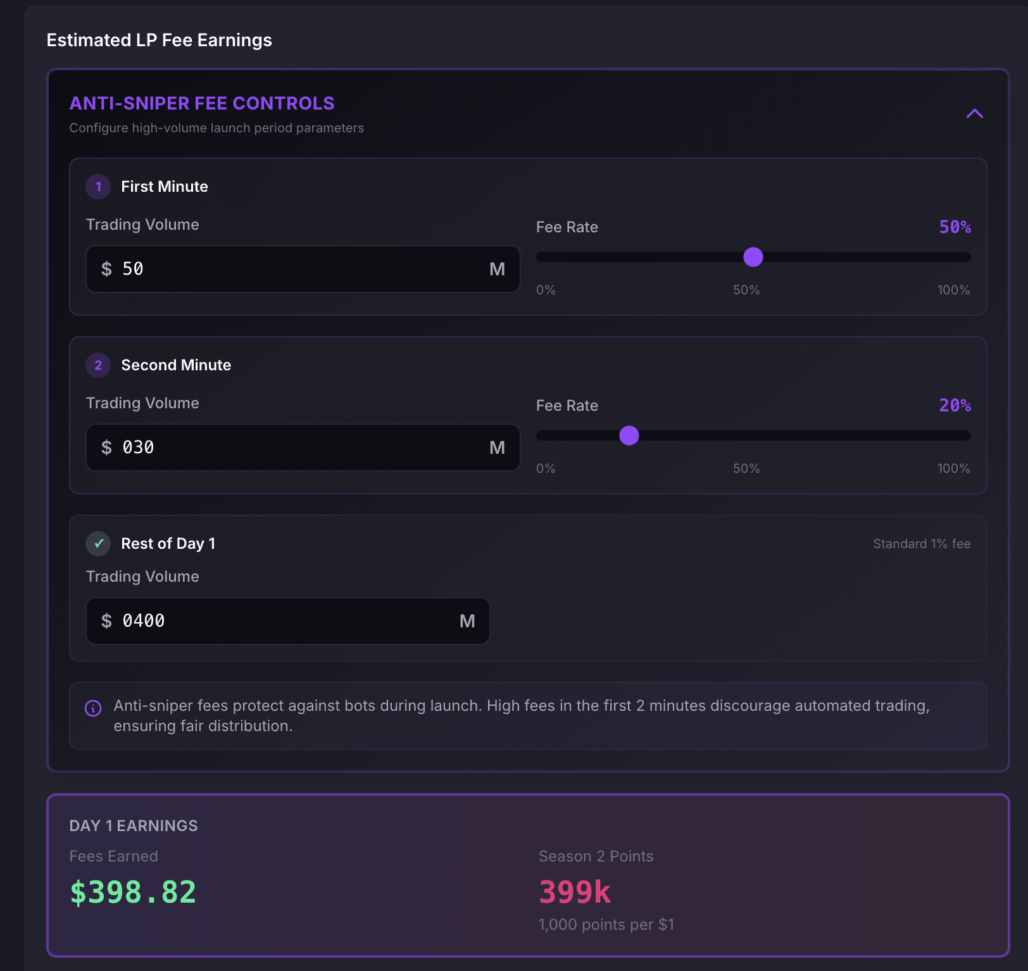Click the dollar sign in First Minute field

pos(106,269)
